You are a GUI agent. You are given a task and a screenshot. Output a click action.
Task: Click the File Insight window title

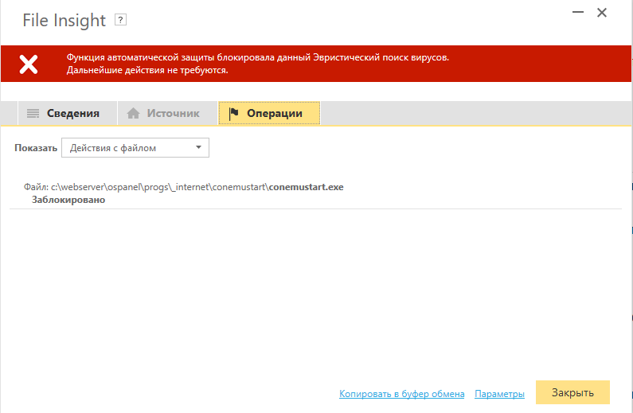[65, 20]
